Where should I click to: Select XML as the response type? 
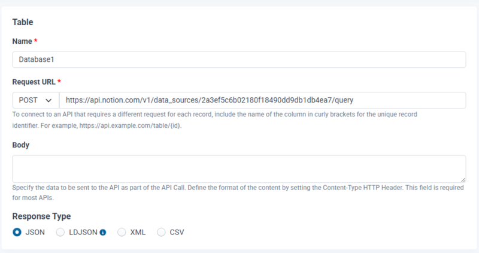coord(122,232)
